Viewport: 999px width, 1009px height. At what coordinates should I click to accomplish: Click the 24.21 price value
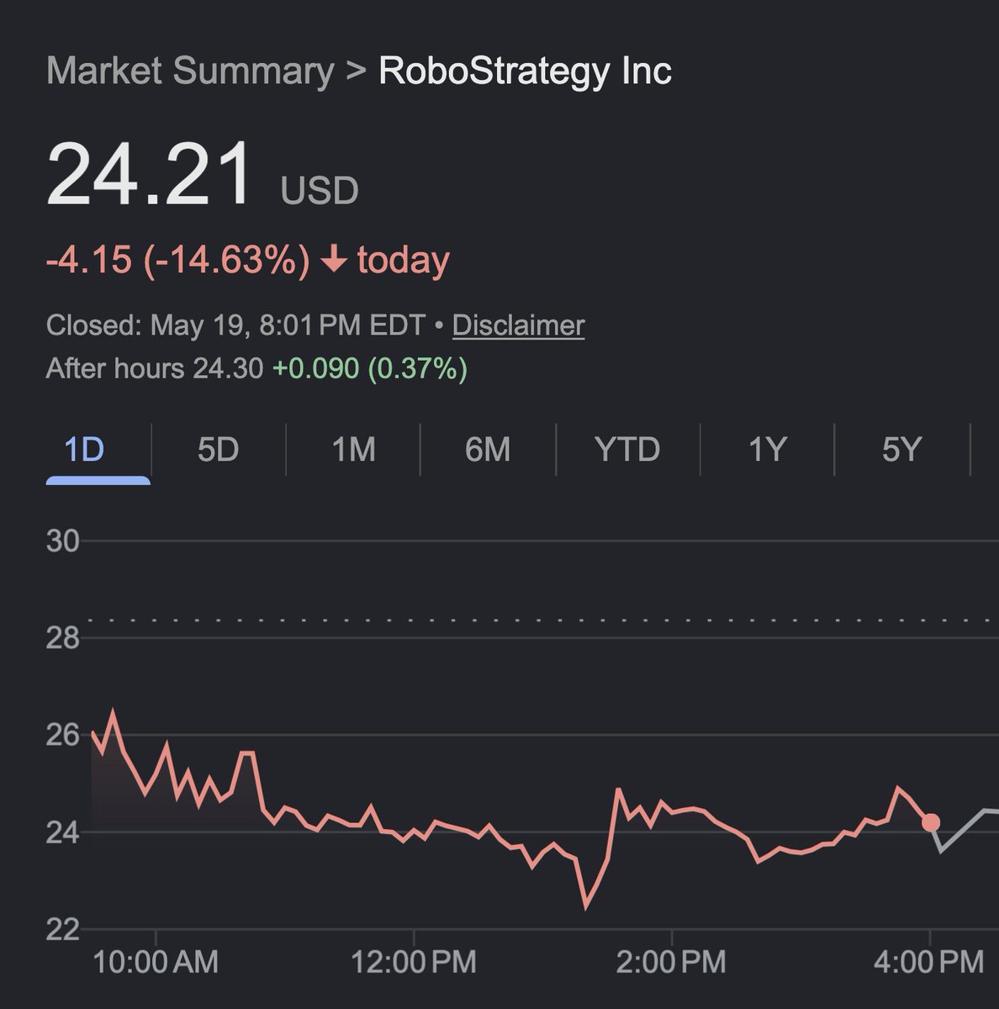(150, 174)
